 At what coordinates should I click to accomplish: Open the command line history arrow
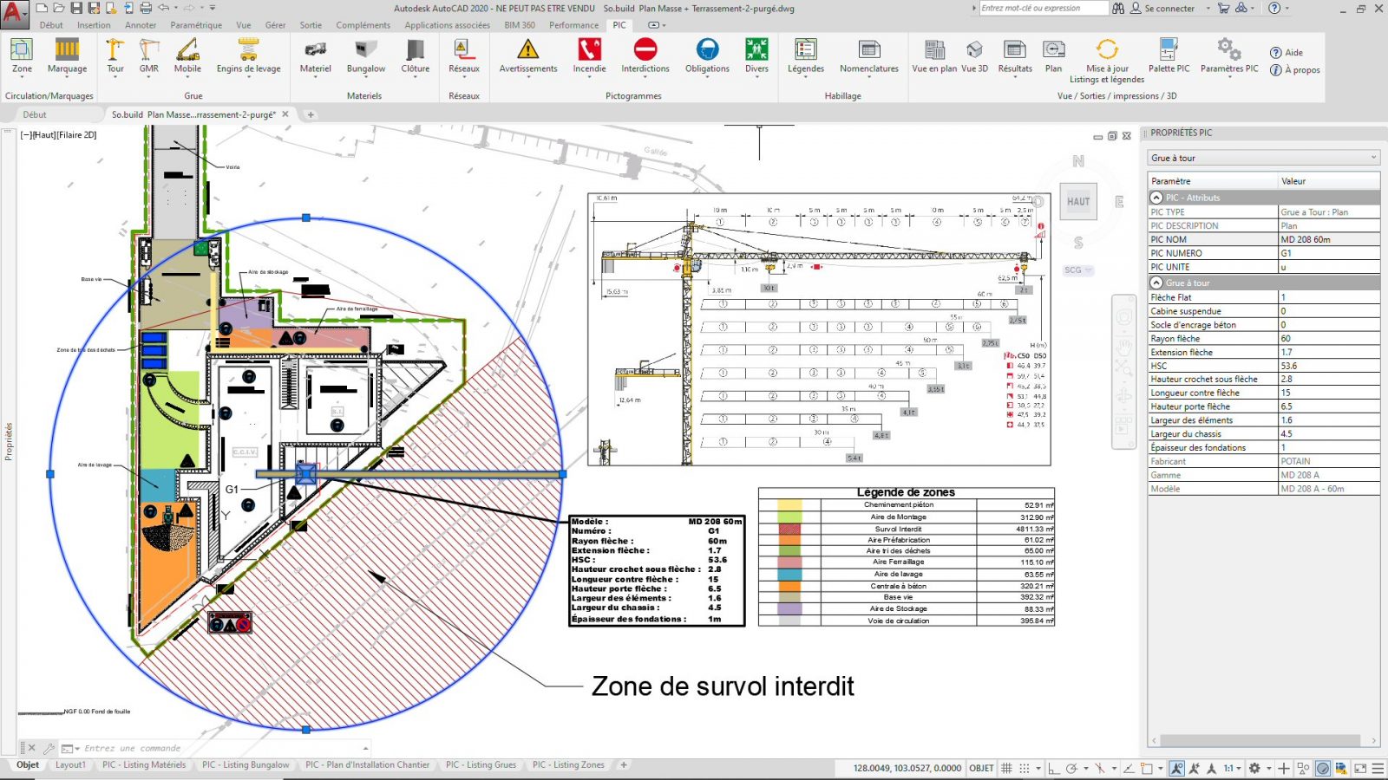click(x=365, y=748)
